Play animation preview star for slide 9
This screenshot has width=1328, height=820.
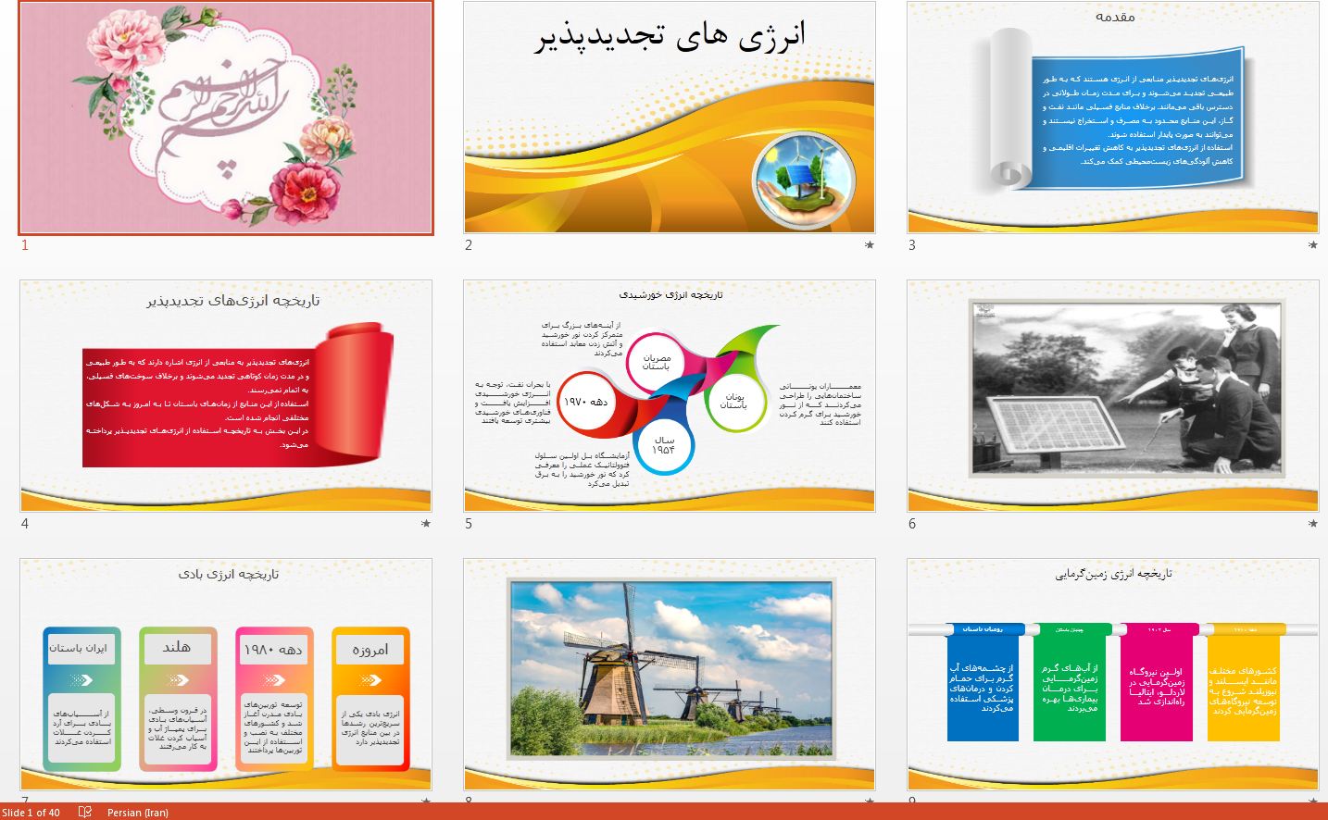(x=1311, y=801)
